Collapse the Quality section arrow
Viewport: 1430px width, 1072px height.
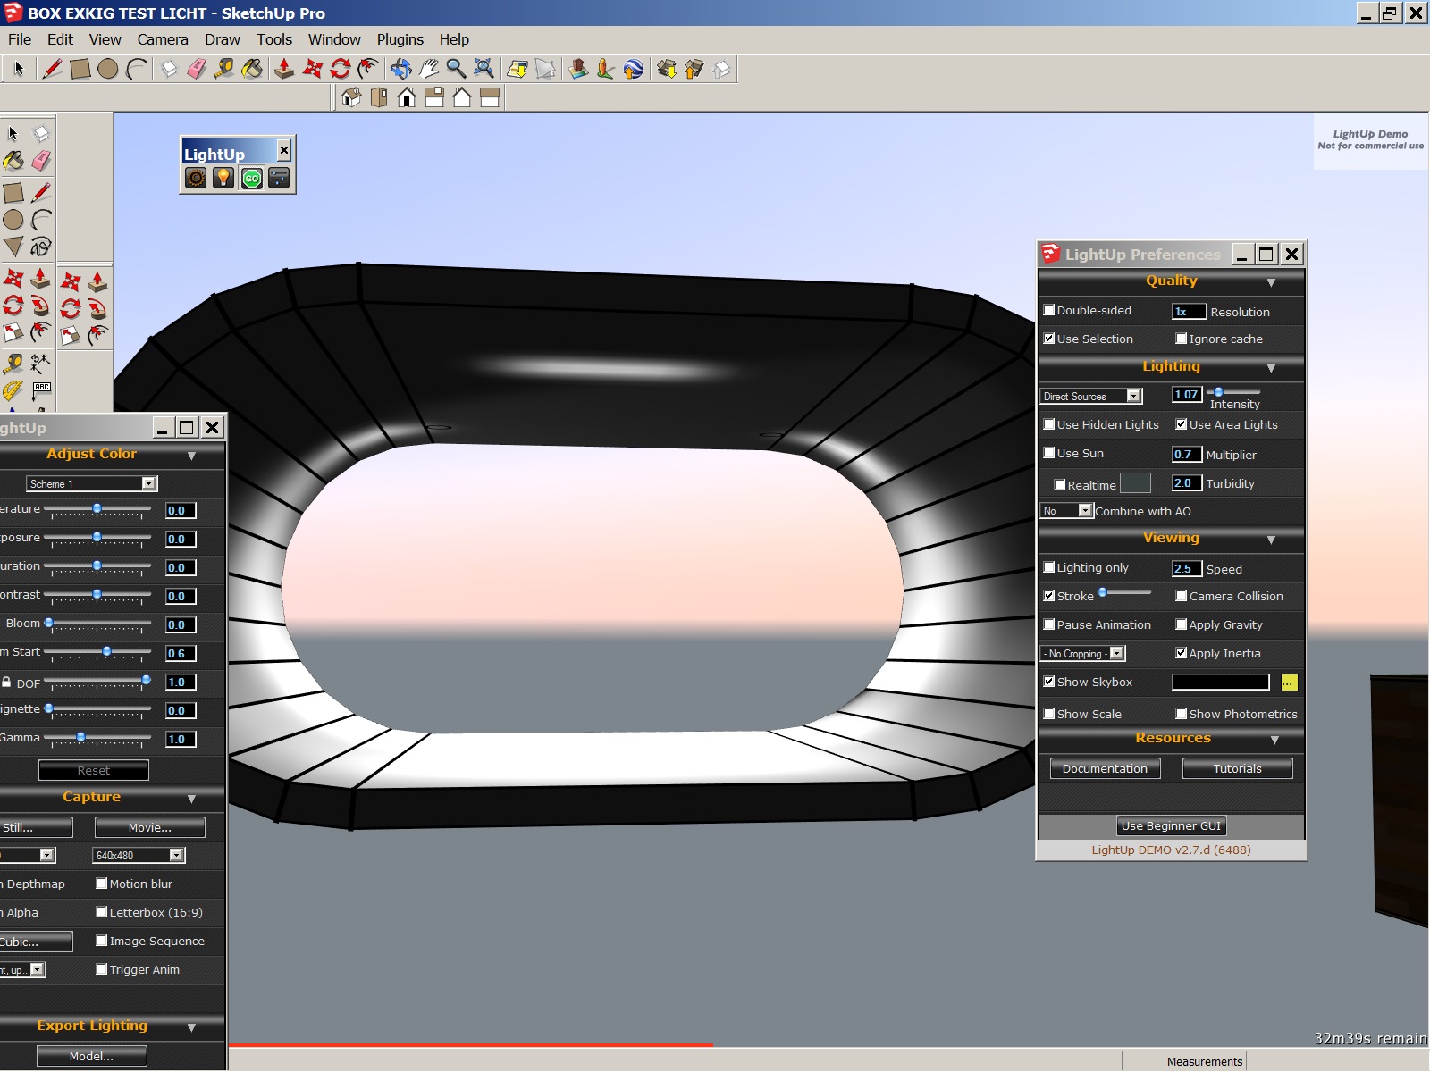(x=1271, y=283)
